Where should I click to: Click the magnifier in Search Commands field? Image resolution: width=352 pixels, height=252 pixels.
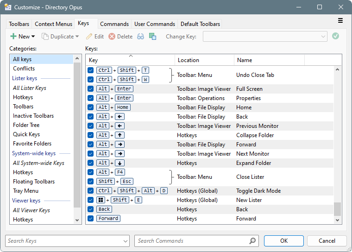coord(252,241)
